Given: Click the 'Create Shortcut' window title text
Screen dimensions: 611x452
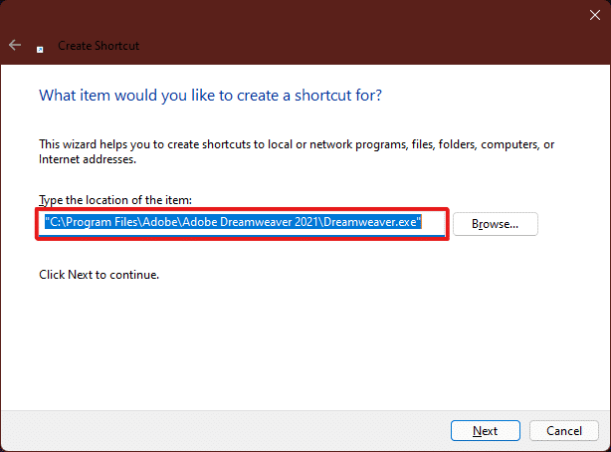Looking at the screenshot, I should (x=99, y=46).
